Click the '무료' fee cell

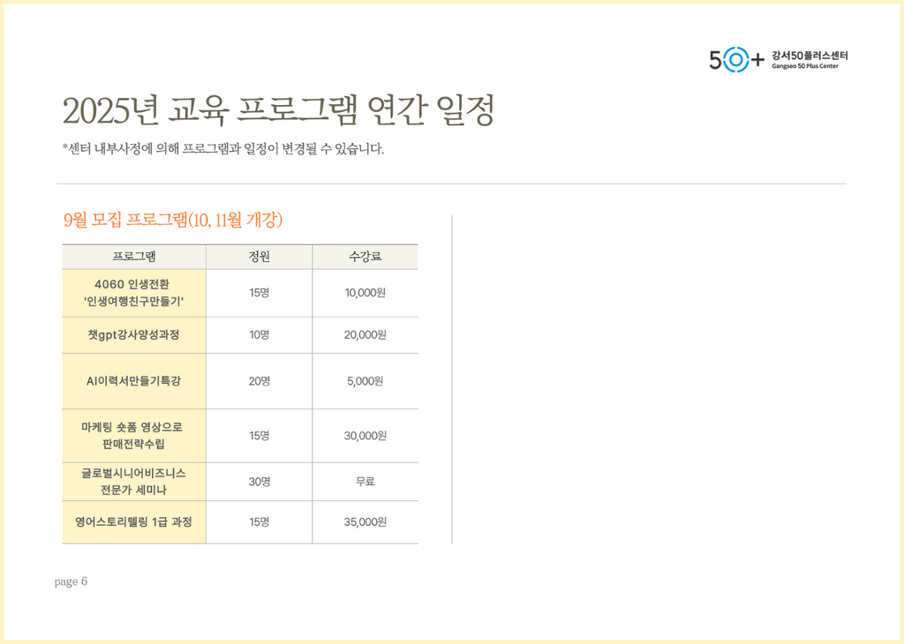coord(365,482)
